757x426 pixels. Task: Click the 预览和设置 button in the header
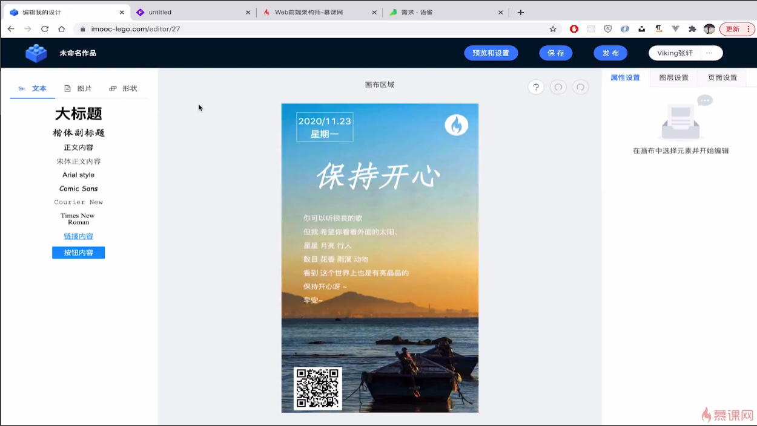pyautogui.click(x=491, y=53)
